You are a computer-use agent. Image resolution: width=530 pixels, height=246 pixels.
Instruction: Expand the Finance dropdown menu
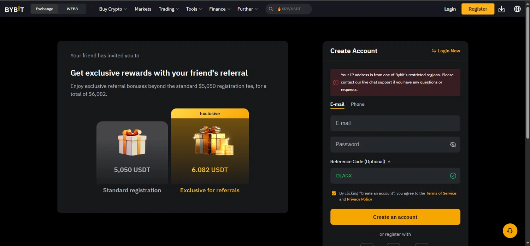pyautogui.click(x=220, y=9)
